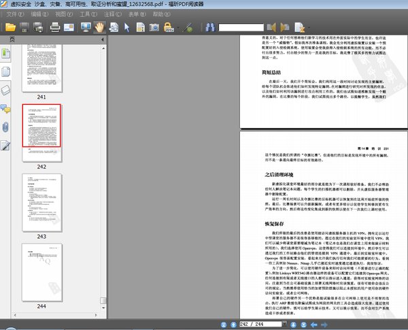Screen dimensions: 408x330
Task: Click the thumbnail panel scroll right arrow
Action: click(96, 315)
